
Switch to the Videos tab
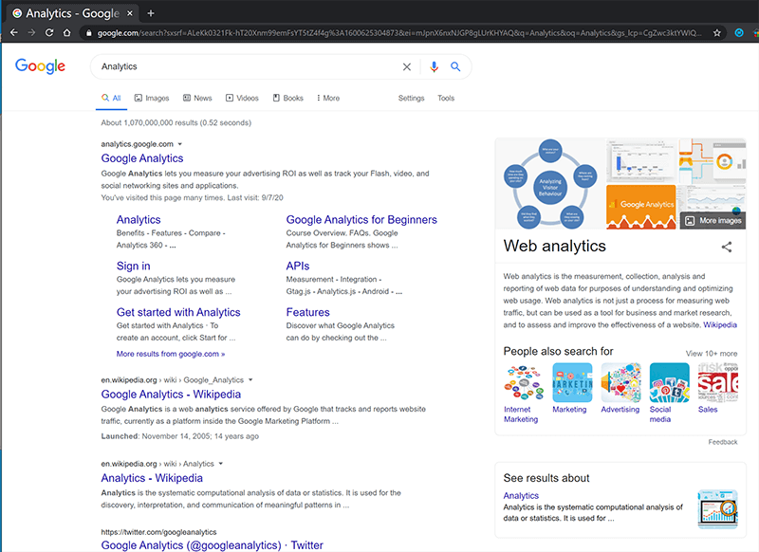[242, 99]
